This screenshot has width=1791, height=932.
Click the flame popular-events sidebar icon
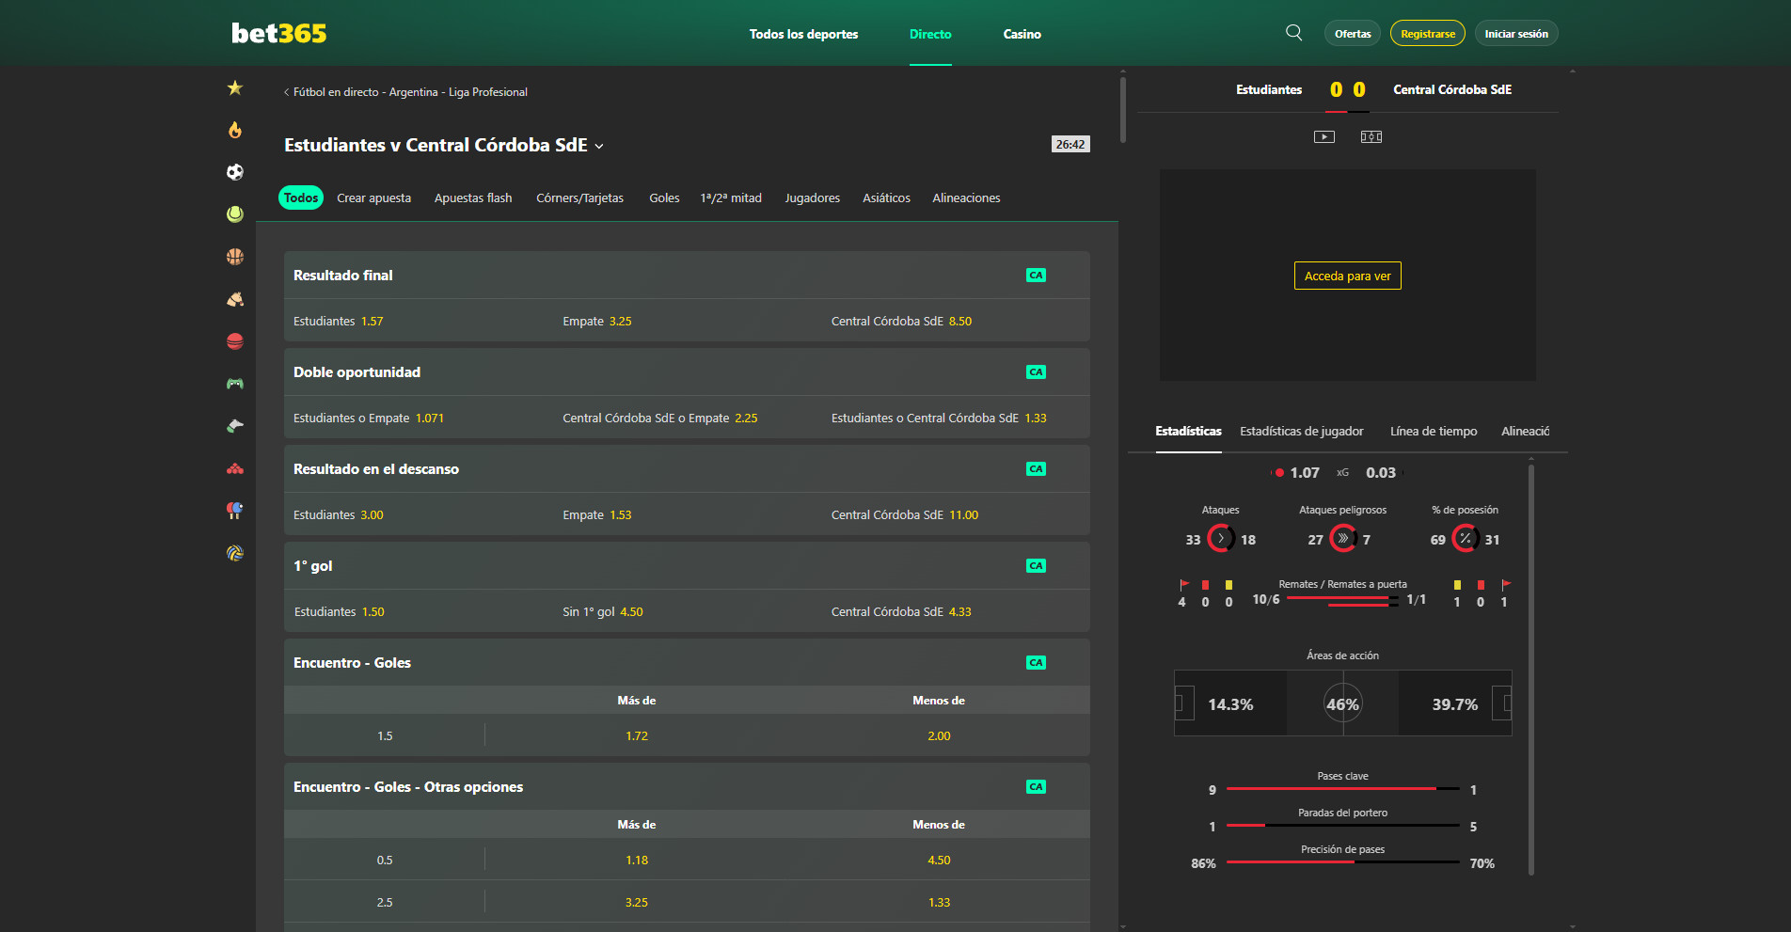(x=235, y=130)
